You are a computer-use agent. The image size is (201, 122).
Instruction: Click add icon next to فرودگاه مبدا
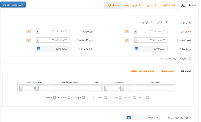click(127, 40)
